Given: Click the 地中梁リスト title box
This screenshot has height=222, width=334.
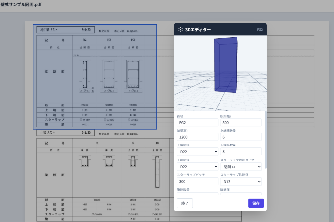Looking at the screenshot, I should [x=65, y=30].
